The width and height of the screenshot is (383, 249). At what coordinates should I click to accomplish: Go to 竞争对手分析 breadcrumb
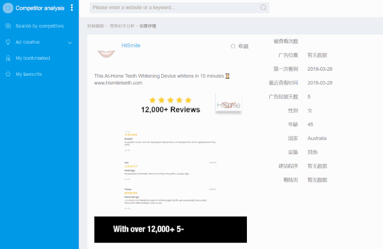[x=122, y=26]
